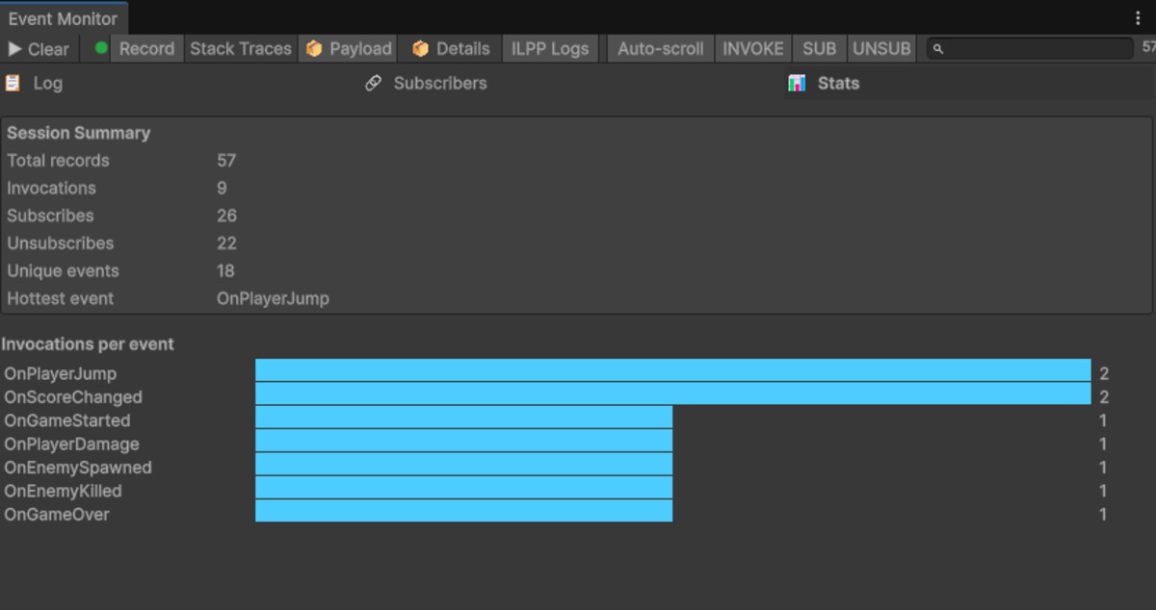Click the Total records value 57
Viewport: 1156px width, 610px height.
pyautogui.click(x=226, y=161)
